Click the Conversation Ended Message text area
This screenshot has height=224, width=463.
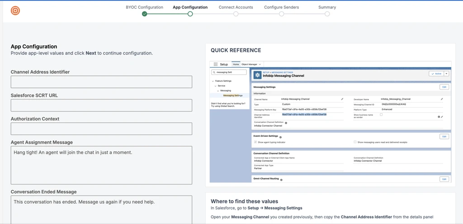click(101, 210)
